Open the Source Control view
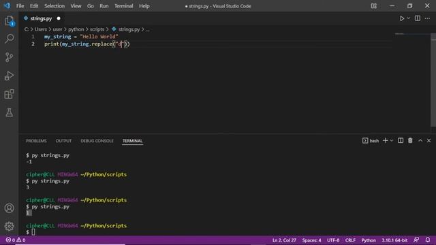 pos(9,57)
